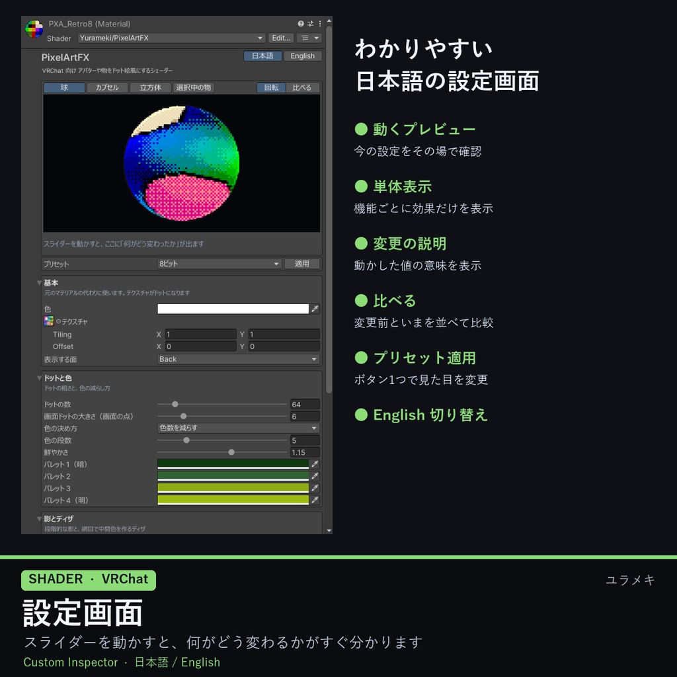Click the scrollbar up arrow
This screenshot has height=677, width=677.
pos(329,20)
